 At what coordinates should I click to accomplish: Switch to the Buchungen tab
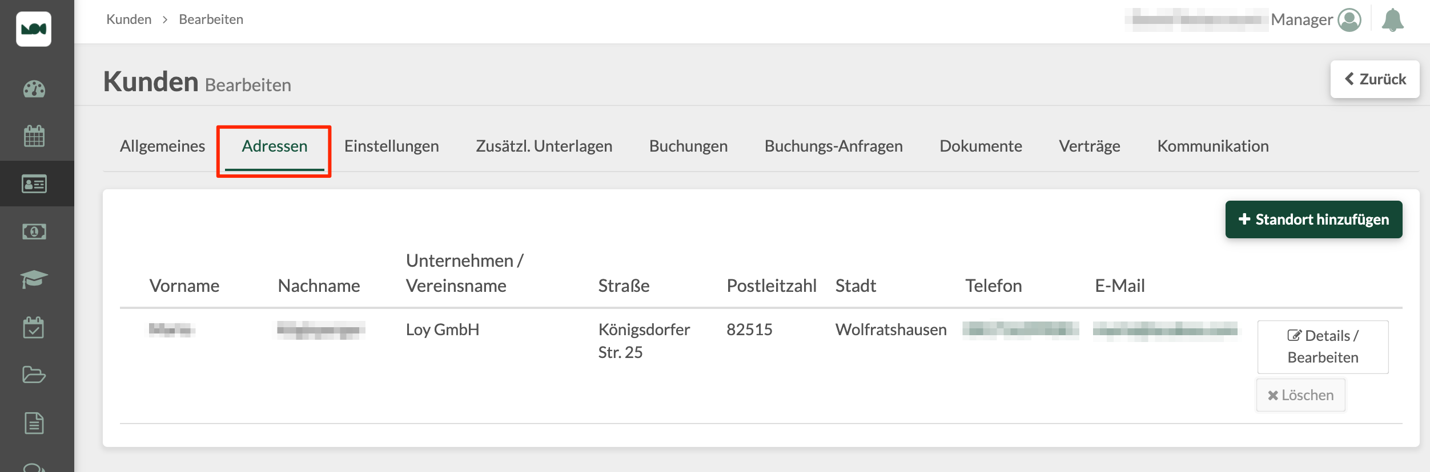pyautogui.click(x=688, y=146)
